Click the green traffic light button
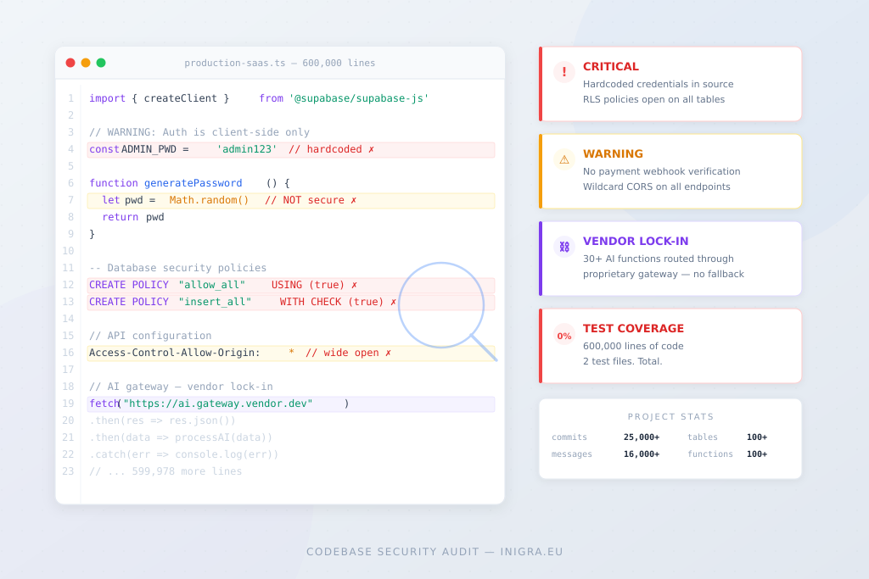 (x=101, y=63)
